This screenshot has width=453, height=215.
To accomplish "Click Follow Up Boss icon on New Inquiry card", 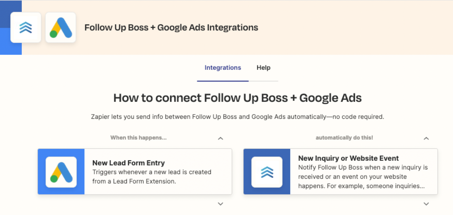I will point(267,172).
